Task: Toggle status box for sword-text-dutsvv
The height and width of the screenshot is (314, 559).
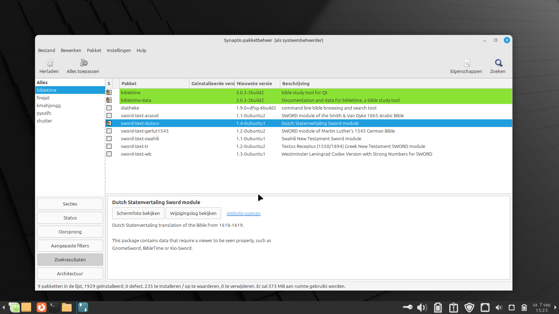Action: 109,123
